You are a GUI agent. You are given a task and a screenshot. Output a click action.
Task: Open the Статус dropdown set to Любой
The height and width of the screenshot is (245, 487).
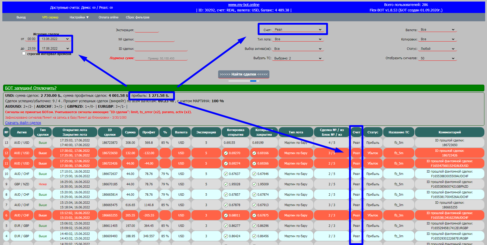pos(438,49)
